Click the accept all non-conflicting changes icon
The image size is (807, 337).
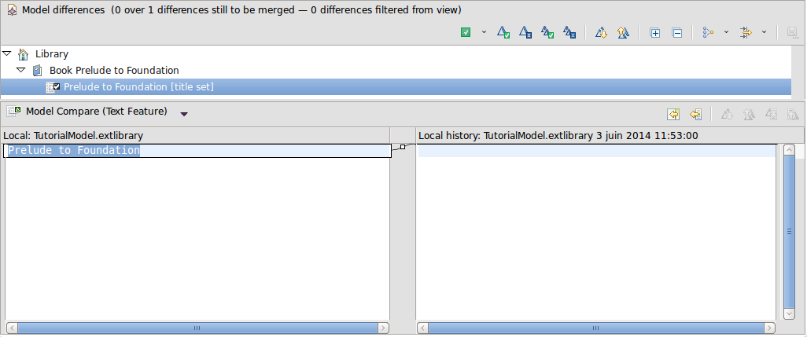point(548,33)
